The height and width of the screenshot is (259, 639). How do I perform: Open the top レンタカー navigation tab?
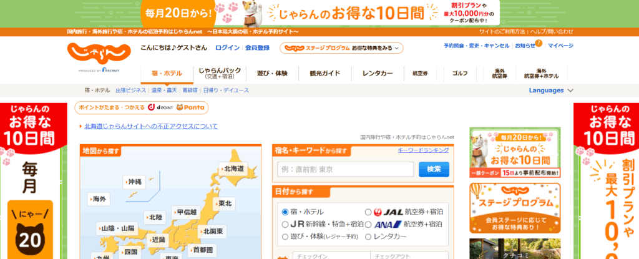[378, 74]
